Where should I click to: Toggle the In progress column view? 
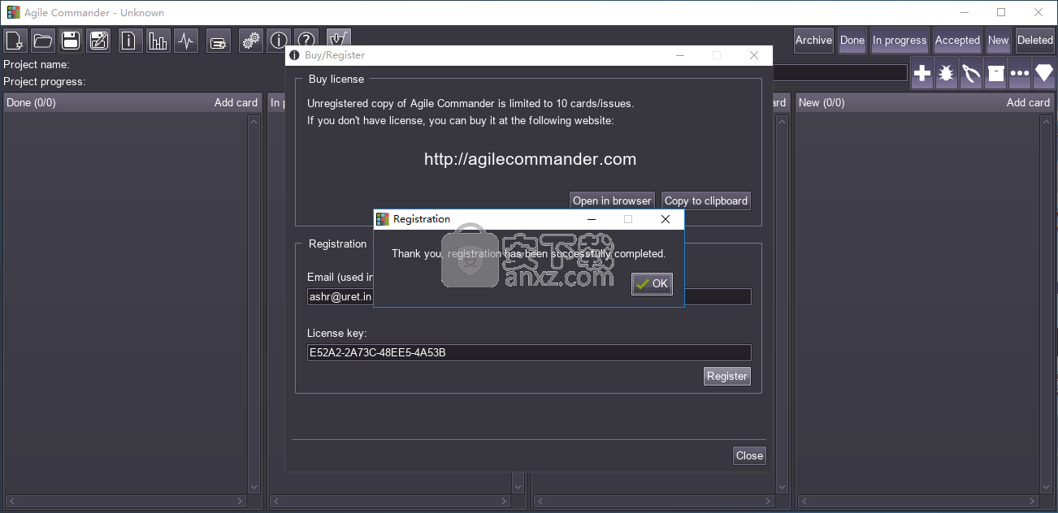(x=900, y=40)
